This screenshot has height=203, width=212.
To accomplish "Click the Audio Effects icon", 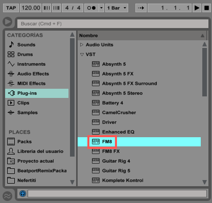I will tap(11, 74).
